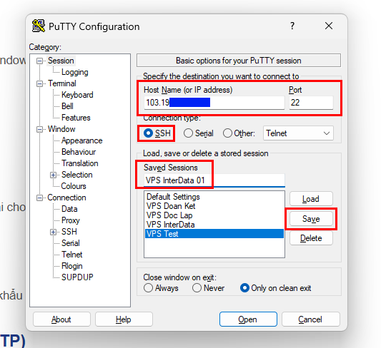The height and width of the screenshot is (348, 381).
Task: Open the Logging category
Action: [x=74, y=72]
